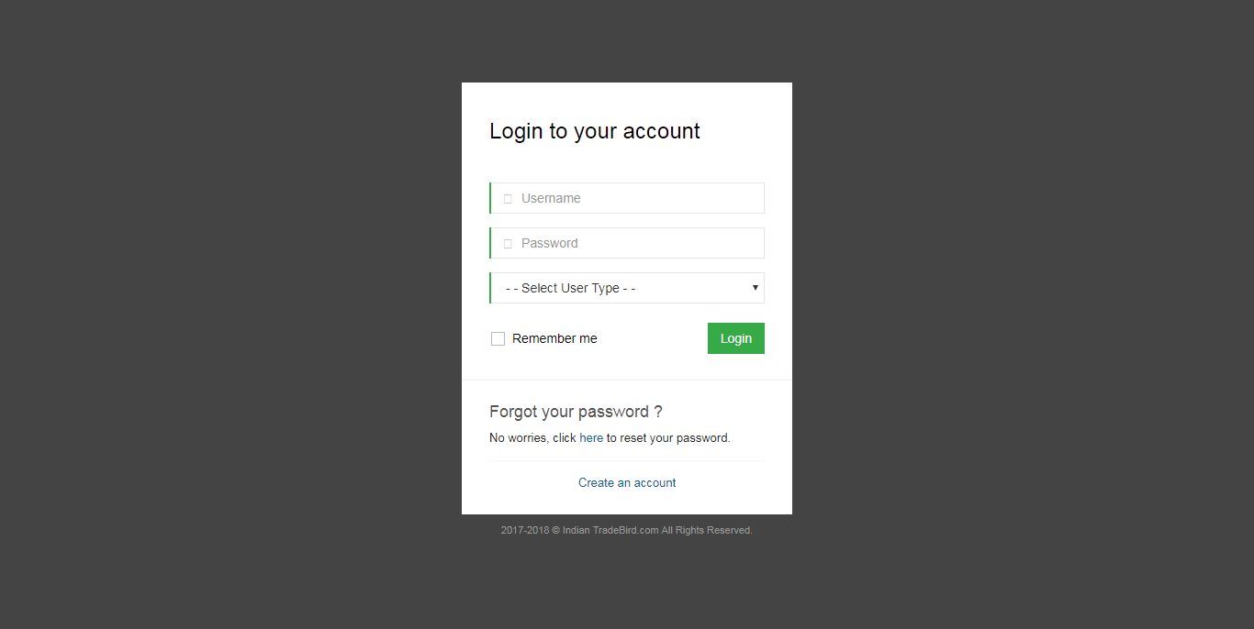This screenshot has width=1254, height=629.
Task: Click the 'No worries, click' text
Action: coord(532,438)
